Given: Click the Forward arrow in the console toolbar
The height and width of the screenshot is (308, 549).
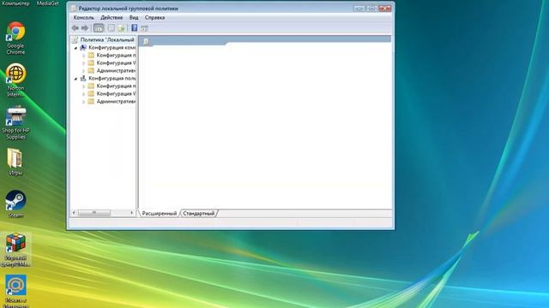Looking at the screenshot, I should (x=85, y=28).
